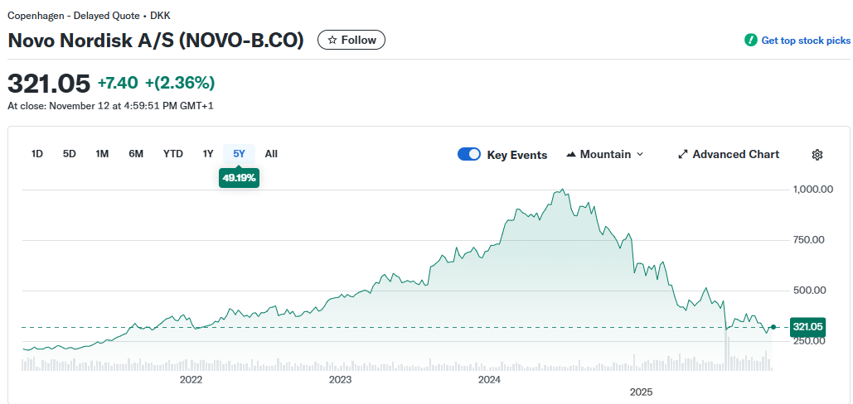Click the 2022 label on time axis
Screen dimensions: 853x404
coord(191,379)
